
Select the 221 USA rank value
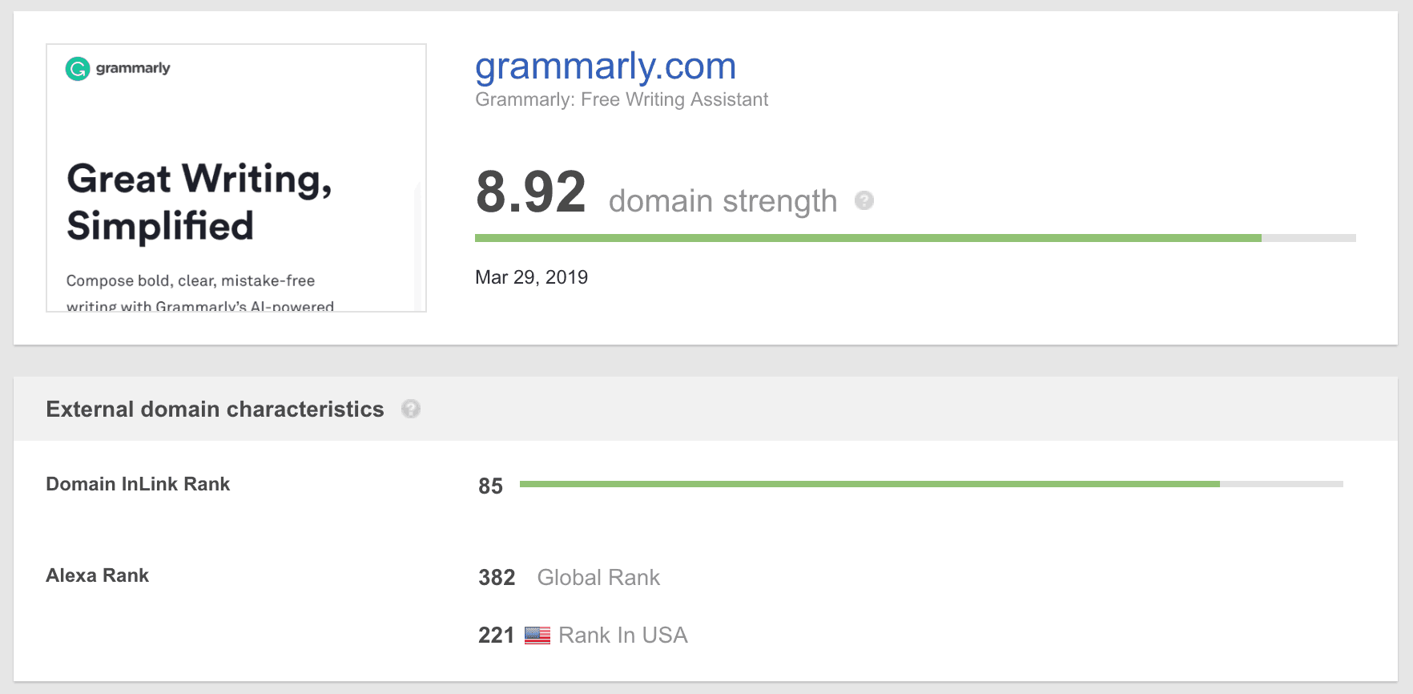(x=496, y=635)
